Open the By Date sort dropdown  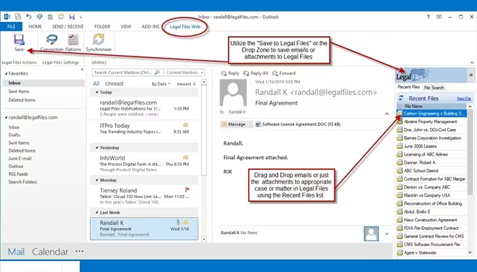coord(161,84)
